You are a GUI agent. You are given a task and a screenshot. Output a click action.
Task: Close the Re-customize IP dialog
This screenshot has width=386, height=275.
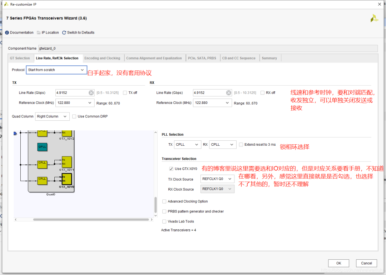[x=380, y=4]
